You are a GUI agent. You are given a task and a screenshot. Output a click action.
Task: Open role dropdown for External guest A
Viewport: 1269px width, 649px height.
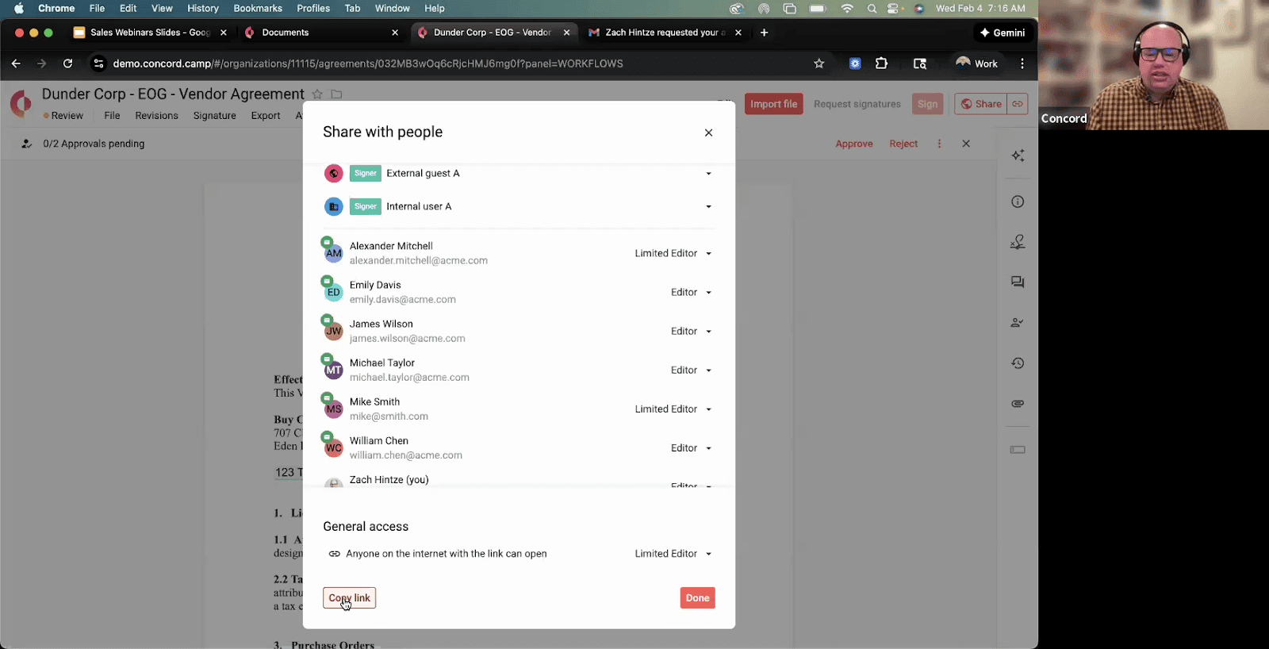(708, 173)
